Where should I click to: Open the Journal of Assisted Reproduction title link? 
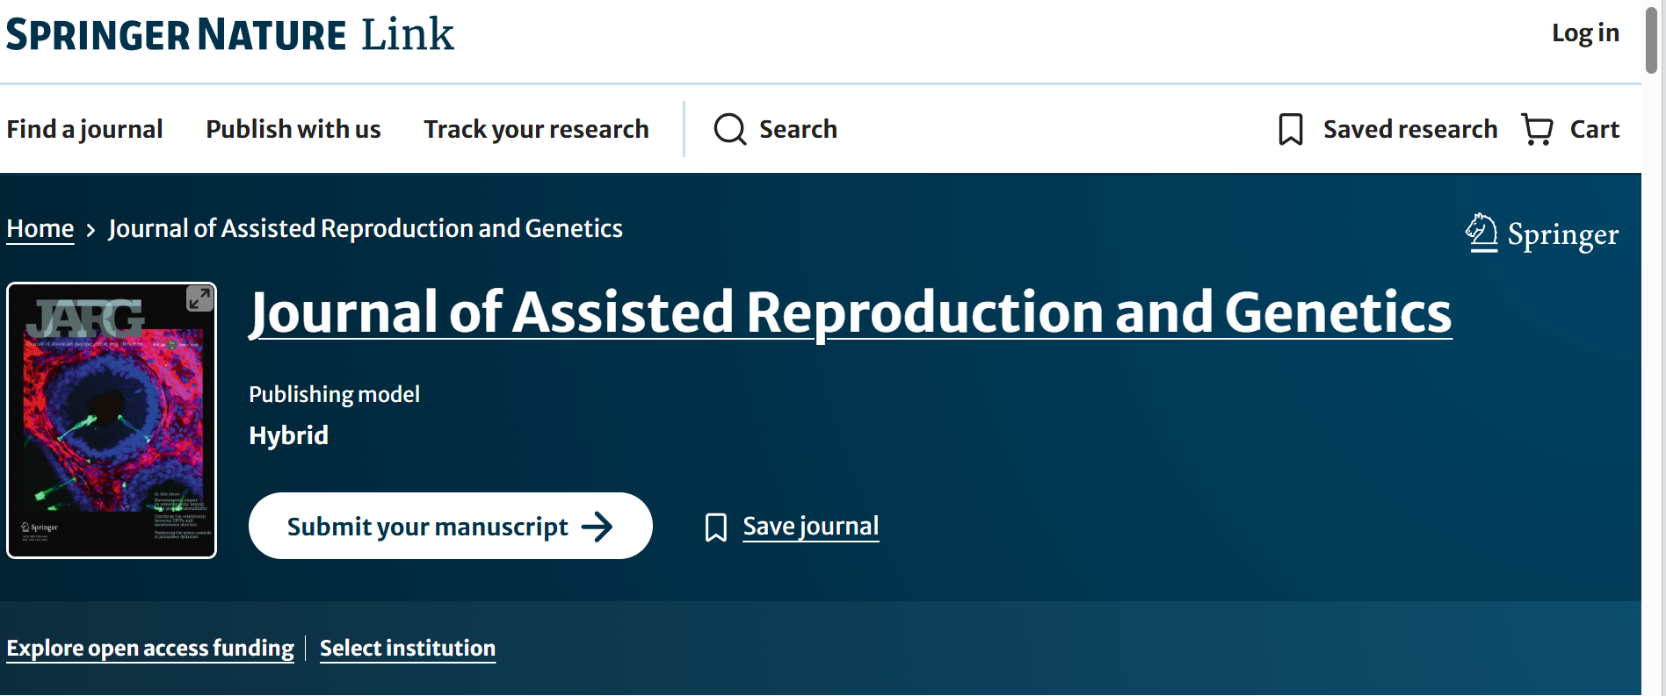coord(851,313)
